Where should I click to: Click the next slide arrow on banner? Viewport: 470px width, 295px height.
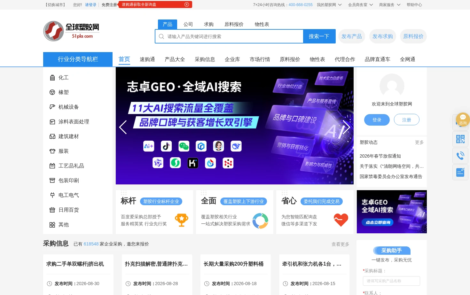346,127
